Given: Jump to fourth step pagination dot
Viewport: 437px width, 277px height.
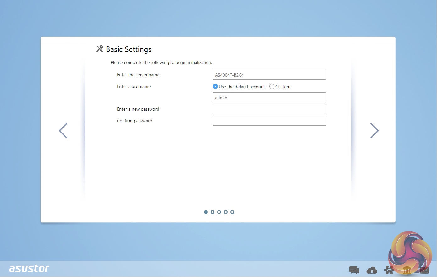Looking at the screenshot, I should coord(226,212).
